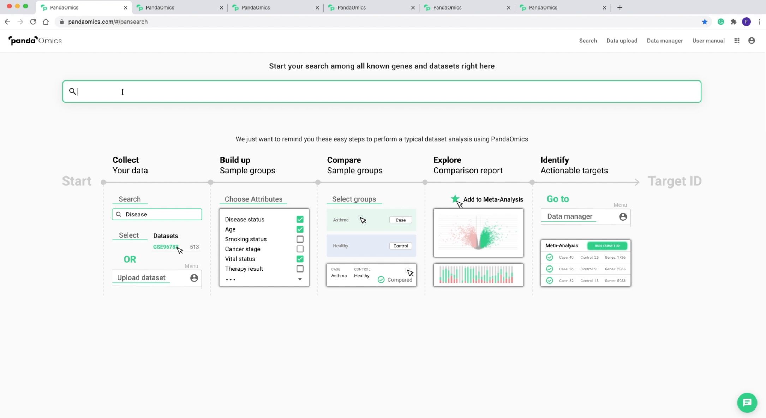Toggle the Smoking status checkbox
Image resolution: width=766 pixels, height=418 pixels.
pos(300,239)
